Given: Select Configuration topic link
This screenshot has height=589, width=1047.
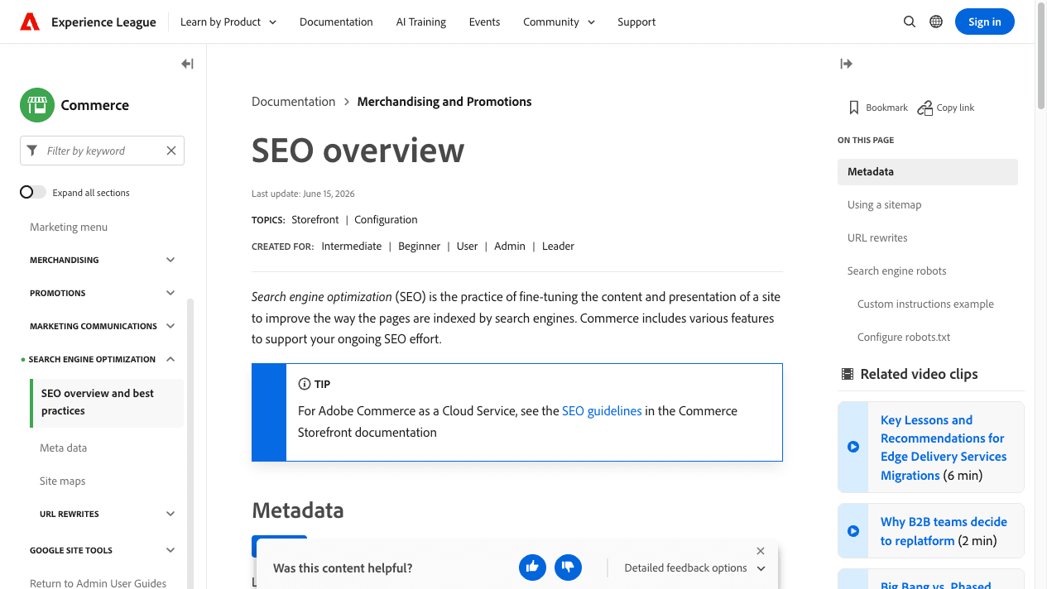Looking at the screenshot, I should [x=386, y=219].
